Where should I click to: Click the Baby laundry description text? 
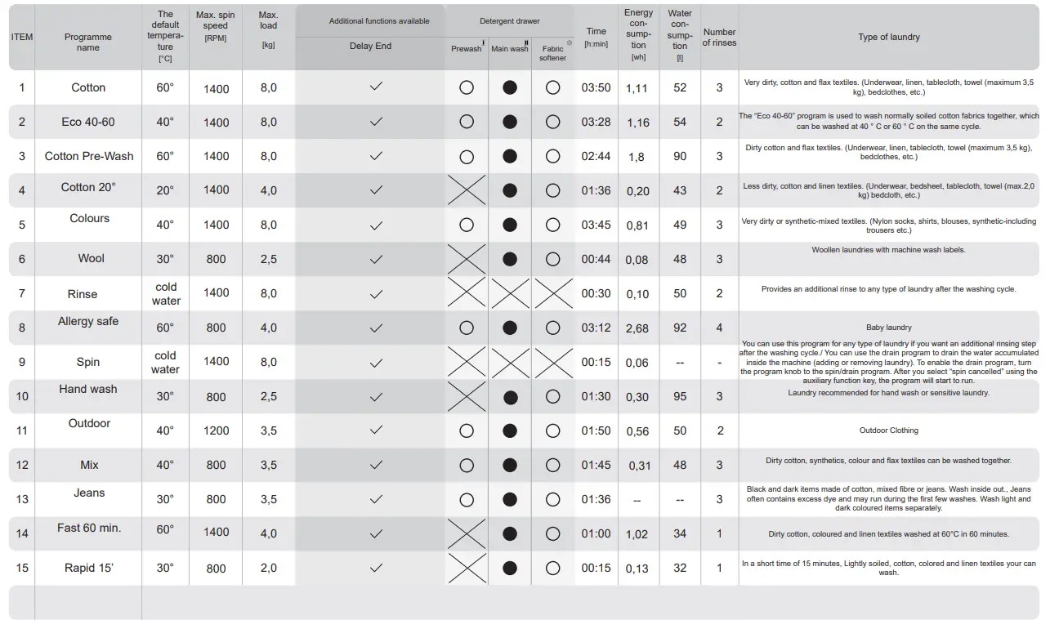click(889, 328)
